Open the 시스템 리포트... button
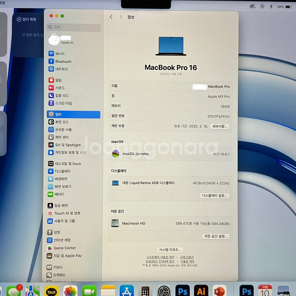296x296 pixels. [170, 250]
